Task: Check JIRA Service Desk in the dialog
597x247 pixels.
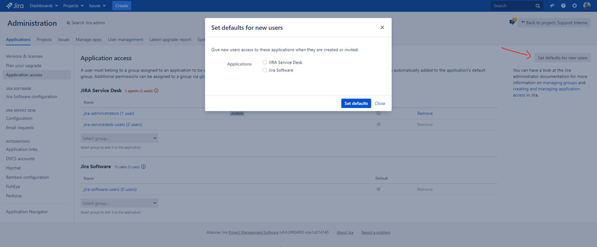Action: tap(264, 62)
